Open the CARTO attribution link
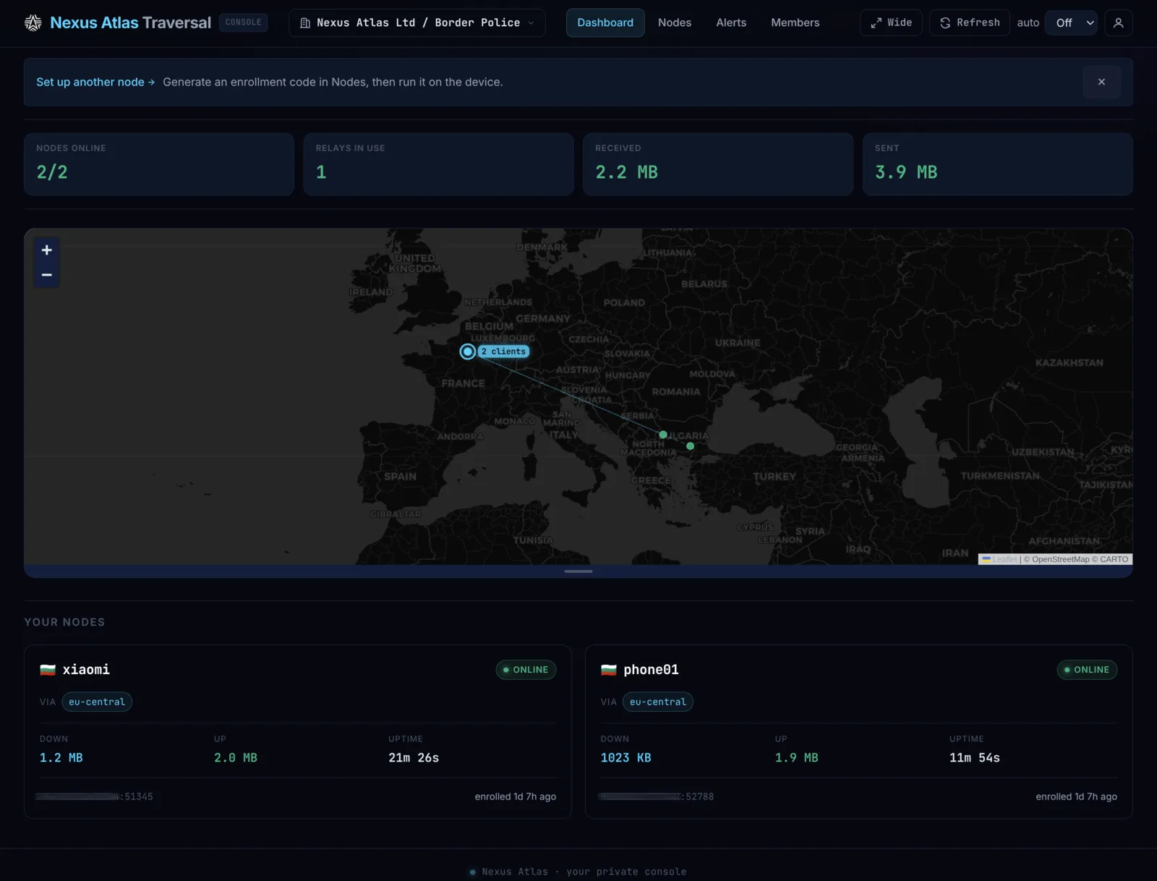Viewport: 1157px width, 881px height. (x=1114, y=560)
